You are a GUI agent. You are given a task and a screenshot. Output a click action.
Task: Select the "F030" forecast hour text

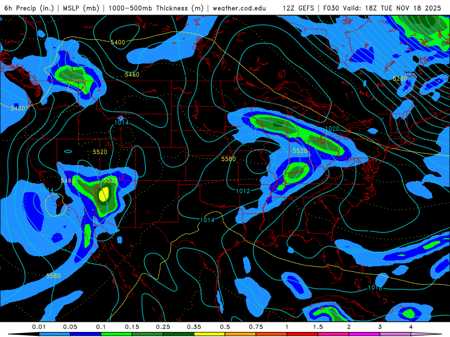tap(332, 8)
